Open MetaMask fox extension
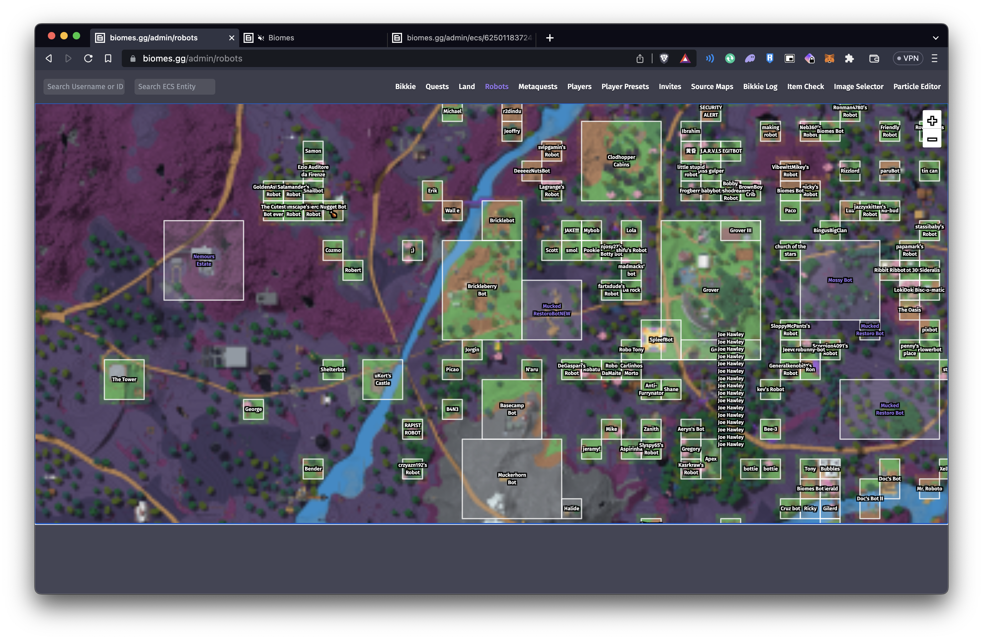The width and height of the screenshot is (983, 640). pyautogui.click(x=829, y=59)
